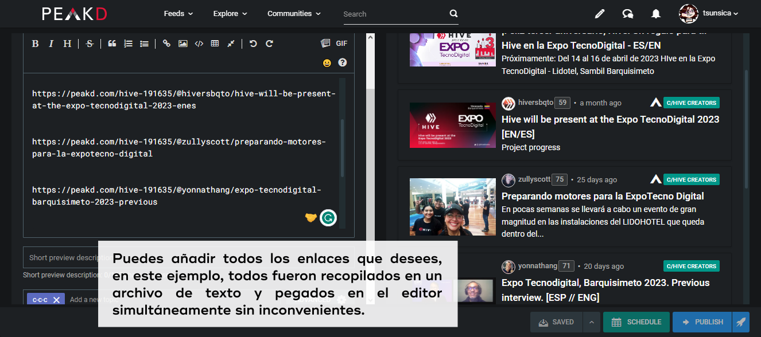Click the search magnifier icon

pyautogui.click(x=453, y=14)
